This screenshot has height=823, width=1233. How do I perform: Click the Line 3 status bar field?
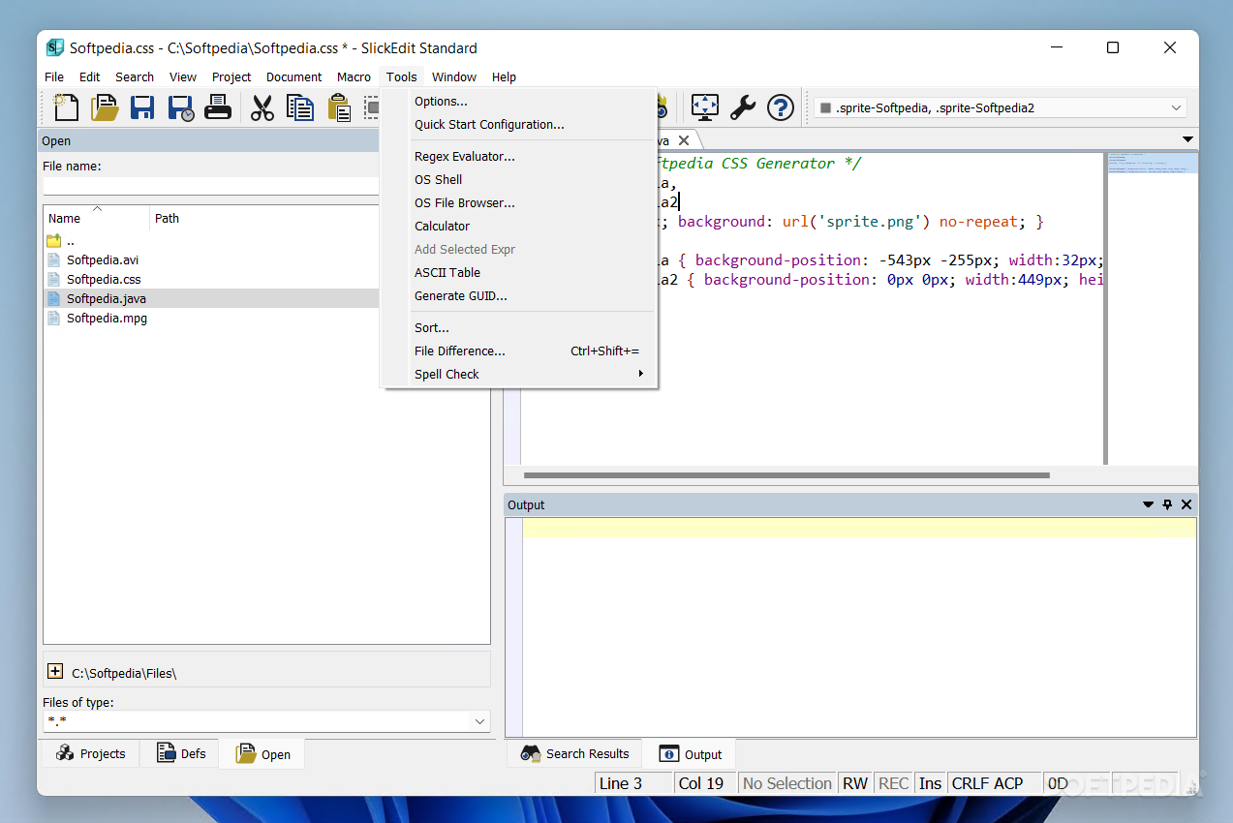[x=633, y=783]
